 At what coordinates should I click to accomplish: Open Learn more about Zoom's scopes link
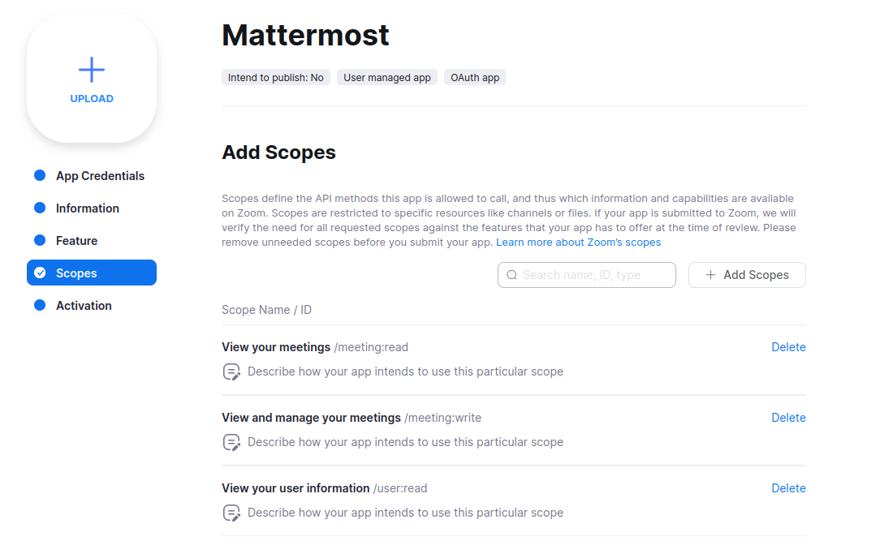click(x=578, y=243)
